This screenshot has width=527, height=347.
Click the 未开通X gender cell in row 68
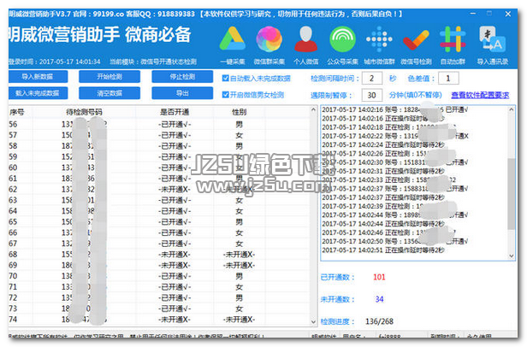[x=239, y=255]
